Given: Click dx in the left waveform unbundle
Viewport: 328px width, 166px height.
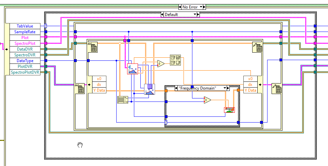Looking at the screenshot, I should click(x=99, y=85).
